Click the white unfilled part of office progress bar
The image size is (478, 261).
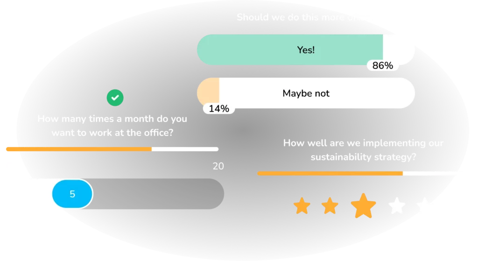(x=185, y=149)
